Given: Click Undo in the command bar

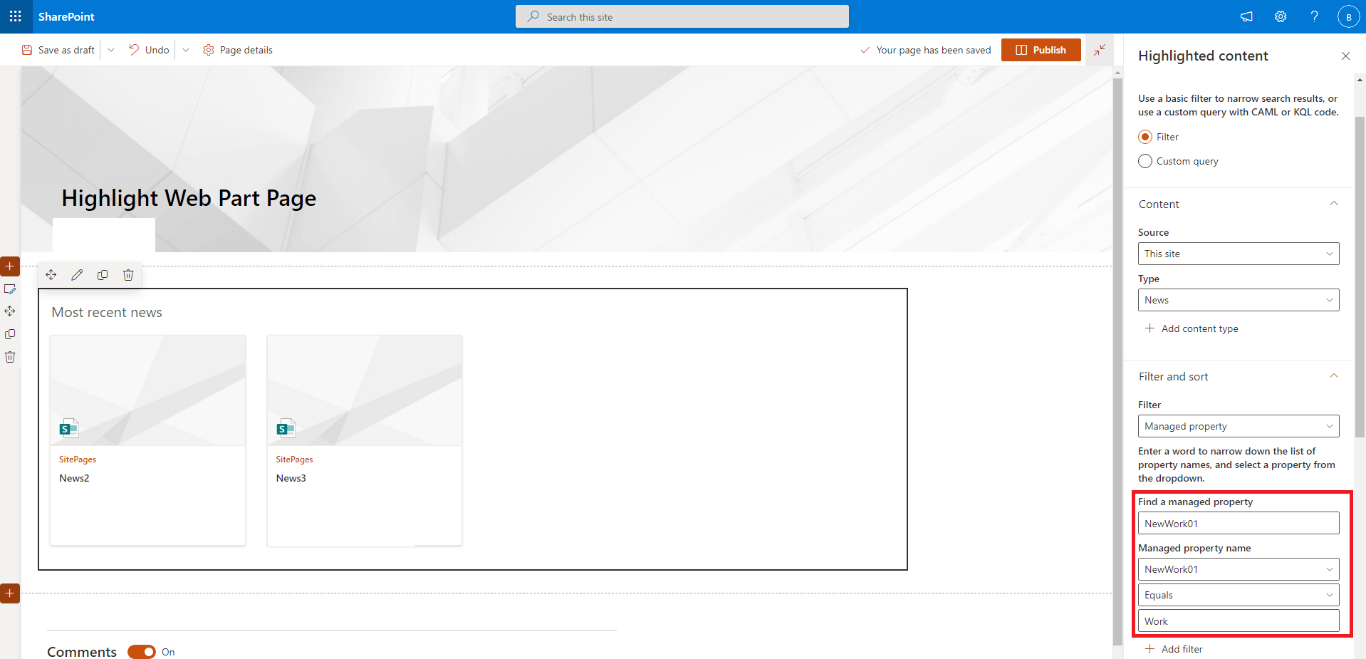Looking at the screenshot, I should [149, 50].
